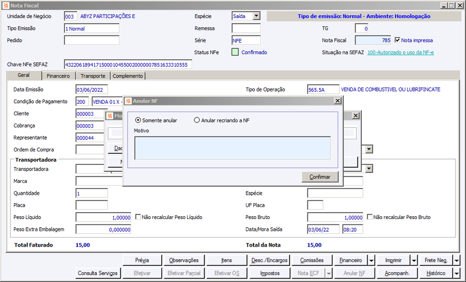This screenshot has height=282, width=466.
Task: Open the Transporte tab
Action: tap(93, 76)
